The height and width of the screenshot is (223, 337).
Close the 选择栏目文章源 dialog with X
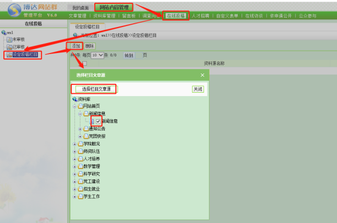(x=202, y=75)
